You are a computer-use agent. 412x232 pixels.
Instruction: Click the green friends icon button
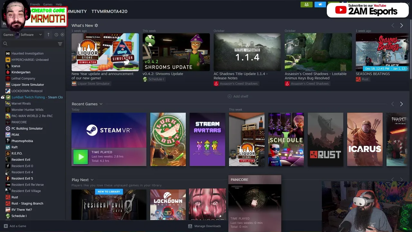306,5
